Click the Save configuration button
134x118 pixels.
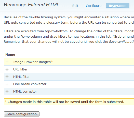point(22,114)
